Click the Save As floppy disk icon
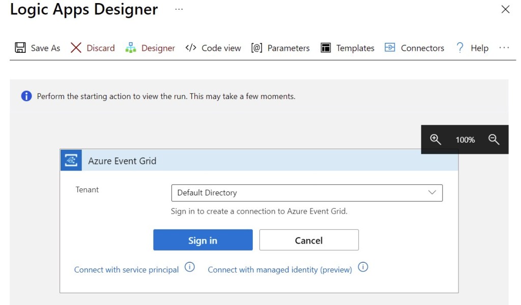 click(x=20, y=48)
